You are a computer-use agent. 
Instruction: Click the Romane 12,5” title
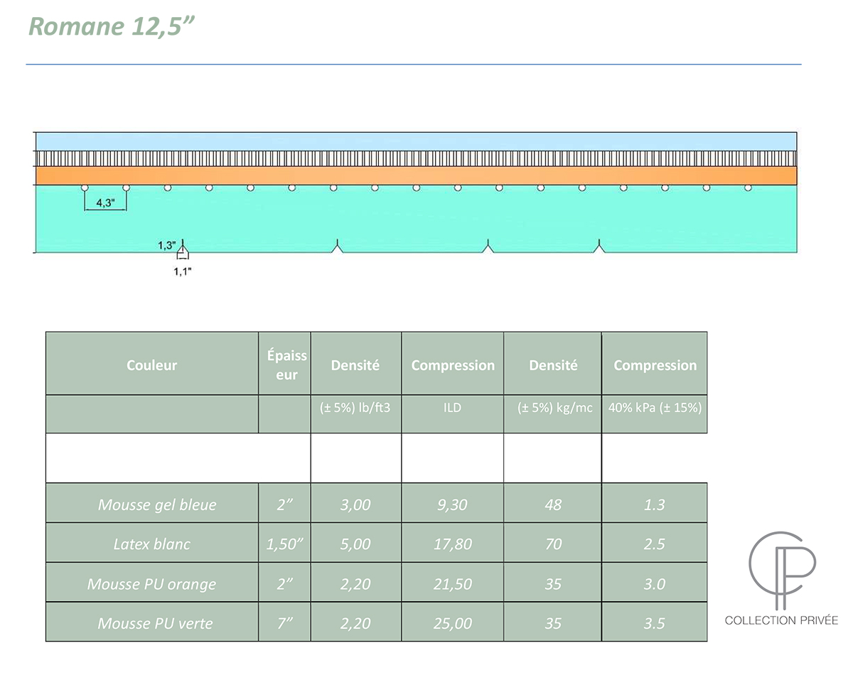click(112, 26)
